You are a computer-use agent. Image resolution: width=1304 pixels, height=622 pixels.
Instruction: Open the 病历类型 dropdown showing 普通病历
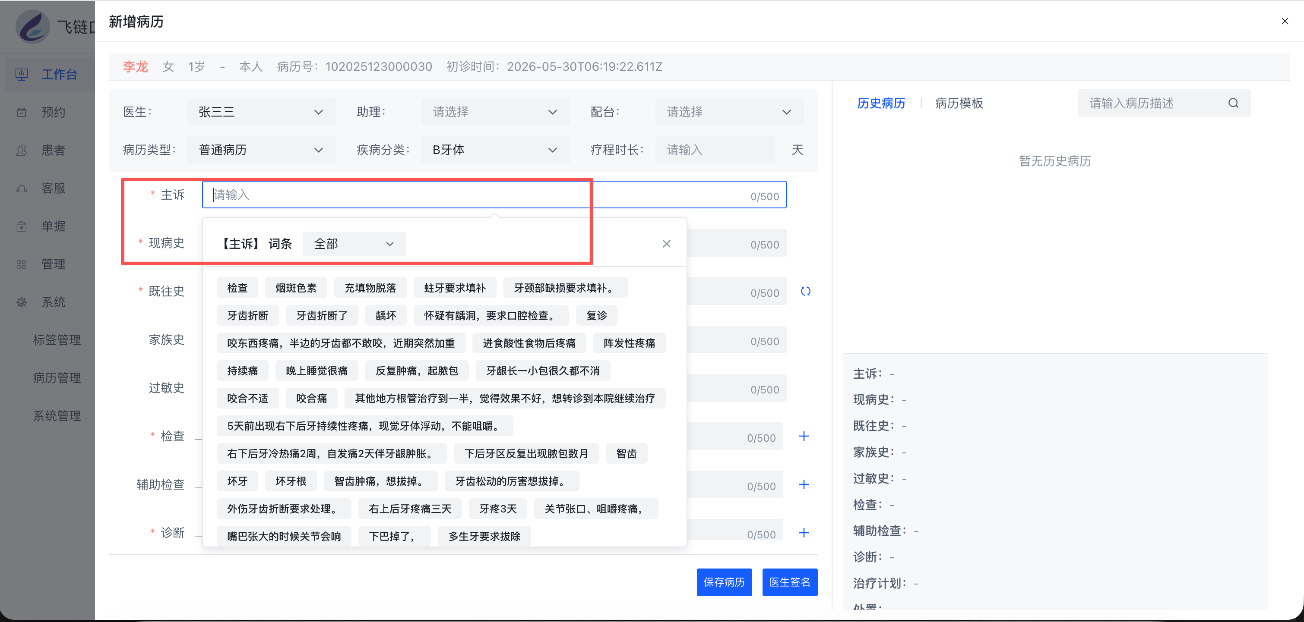point(261,150)
